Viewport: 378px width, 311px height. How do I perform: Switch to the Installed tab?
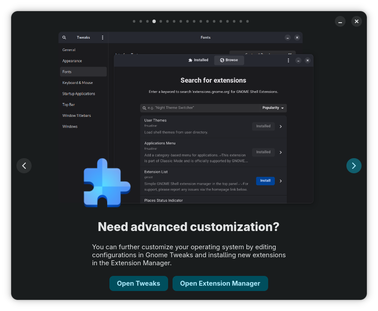point(198,60)
